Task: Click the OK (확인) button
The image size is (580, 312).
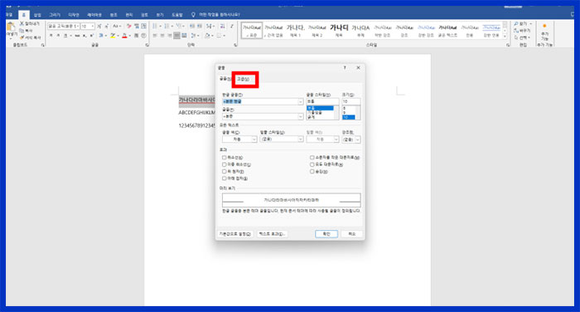Action: (x=326, y=234)
